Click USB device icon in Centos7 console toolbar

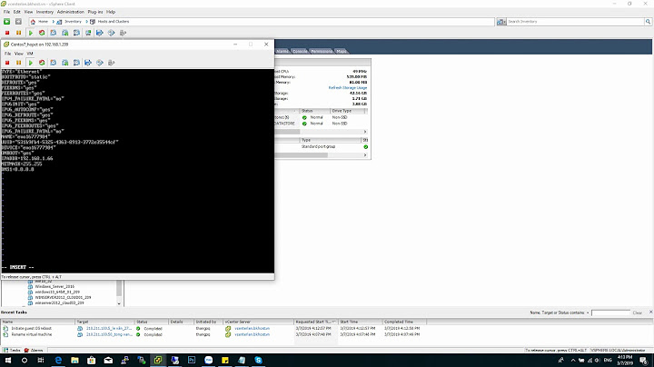[111, 63]
